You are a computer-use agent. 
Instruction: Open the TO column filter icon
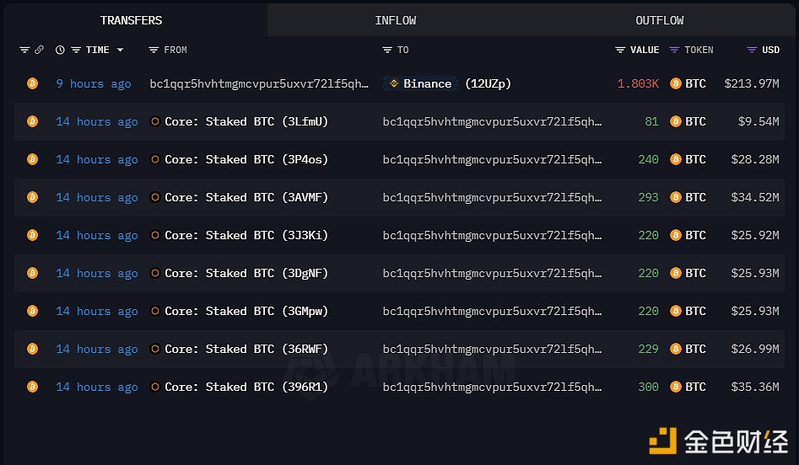[387, 50]
